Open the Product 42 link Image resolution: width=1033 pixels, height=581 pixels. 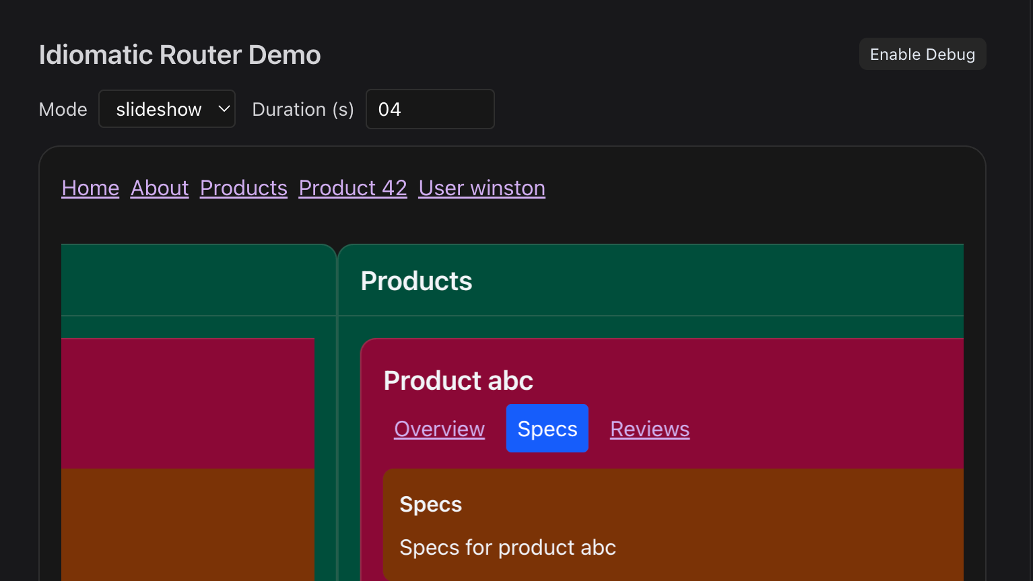[353, 188]
